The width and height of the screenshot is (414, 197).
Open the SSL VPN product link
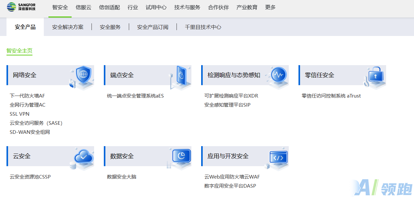coord(19,114)
